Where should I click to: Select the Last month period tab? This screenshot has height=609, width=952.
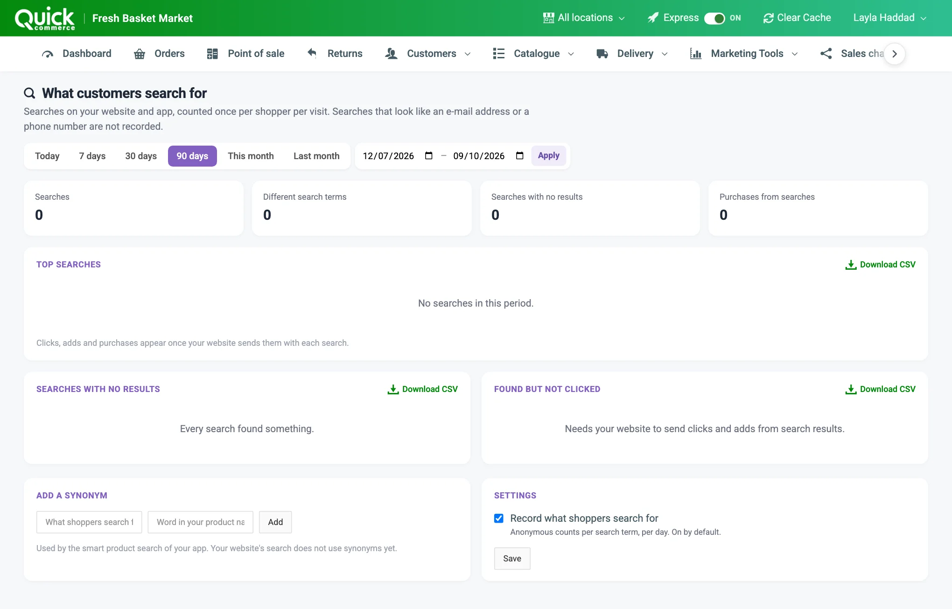[316, 156]
